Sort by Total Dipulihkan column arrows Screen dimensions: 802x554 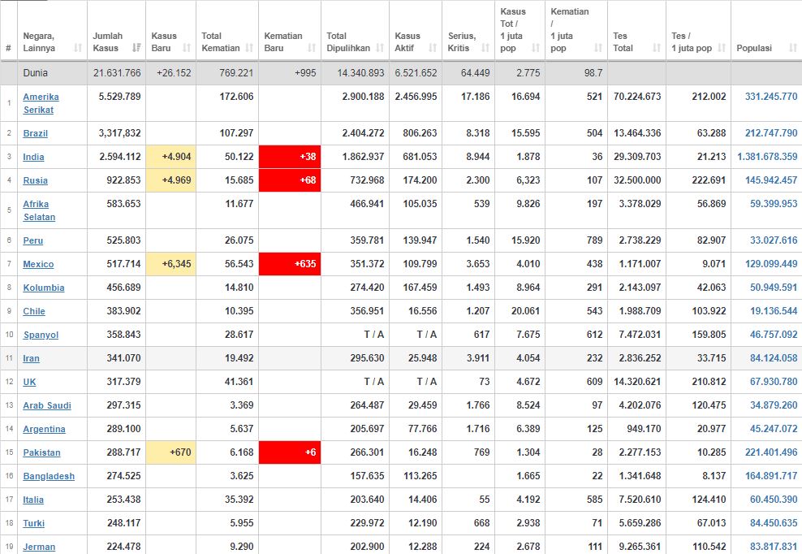[380, 48]
